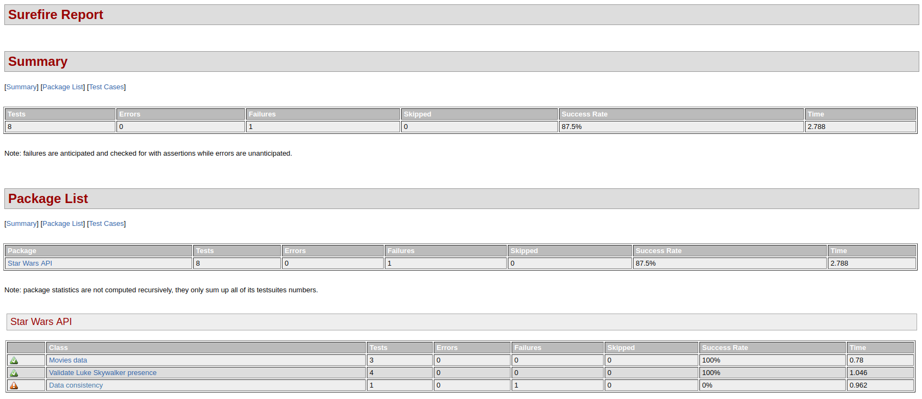Click the 87.5% value in Package List table
This screenshot has height=399, width=922.
[x=646, y=263]
